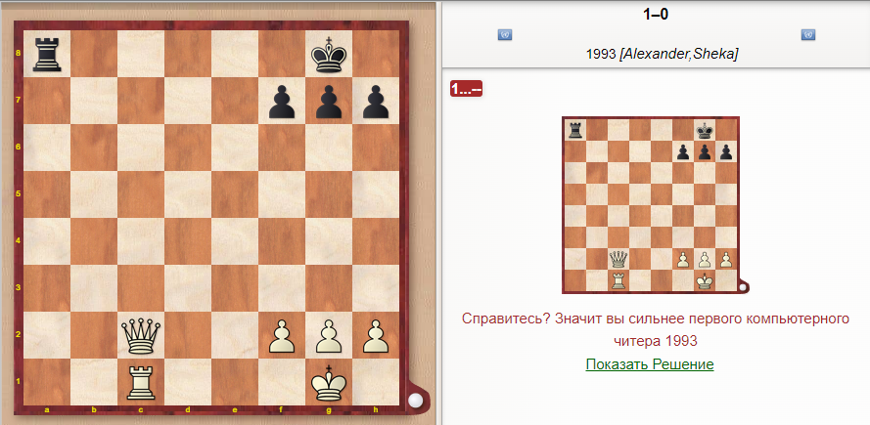Click the red puzzle description text
Viewport: 870px width, 425px height.
[x=656, y=329]
